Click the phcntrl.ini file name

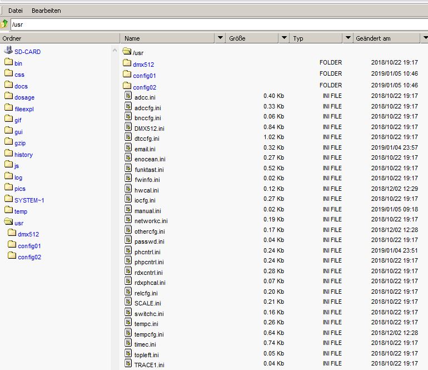tap(147, 252)
